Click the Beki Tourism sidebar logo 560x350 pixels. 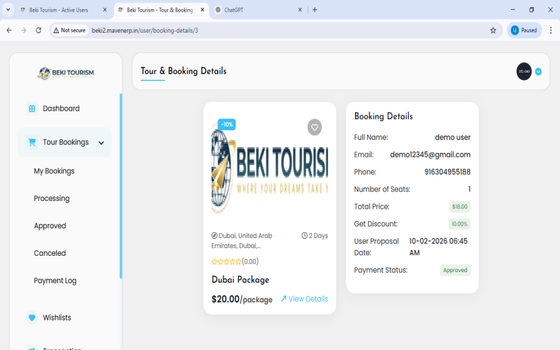(x=65, y=73)
